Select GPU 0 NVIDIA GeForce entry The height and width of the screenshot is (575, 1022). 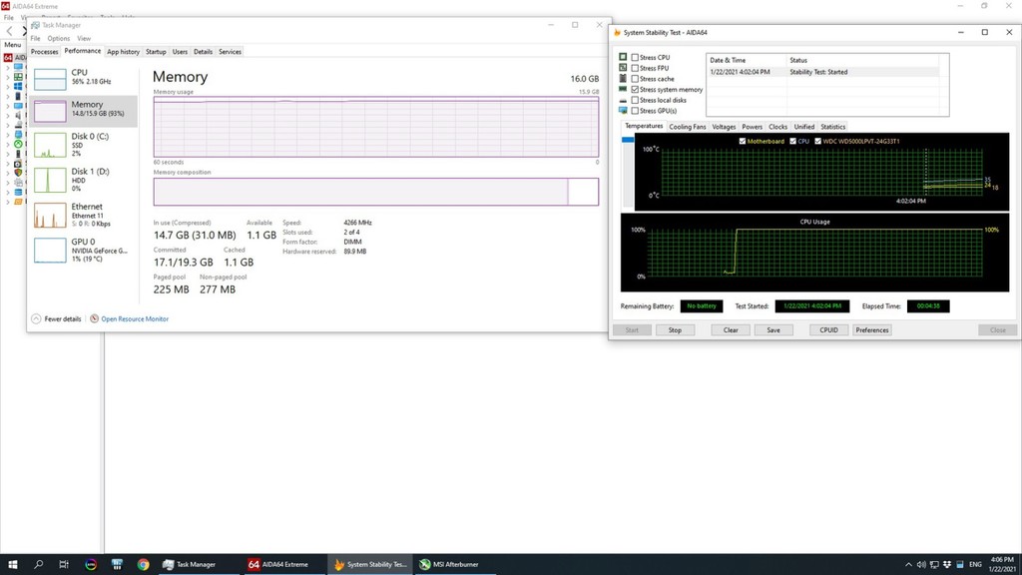(x=84, y=251)
